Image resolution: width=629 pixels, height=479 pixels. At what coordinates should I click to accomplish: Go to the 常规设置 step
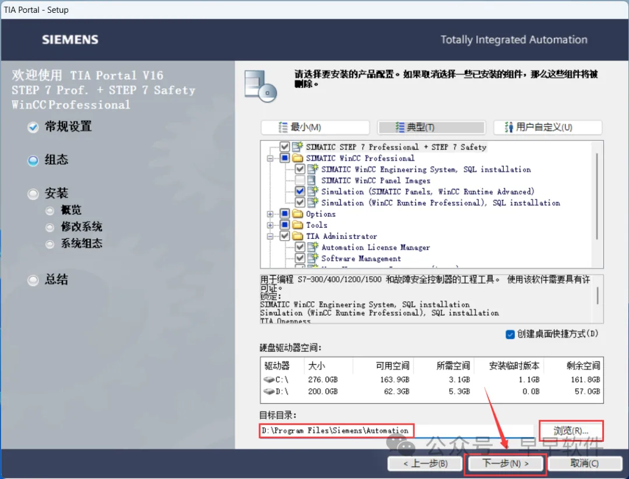[60, 127]
